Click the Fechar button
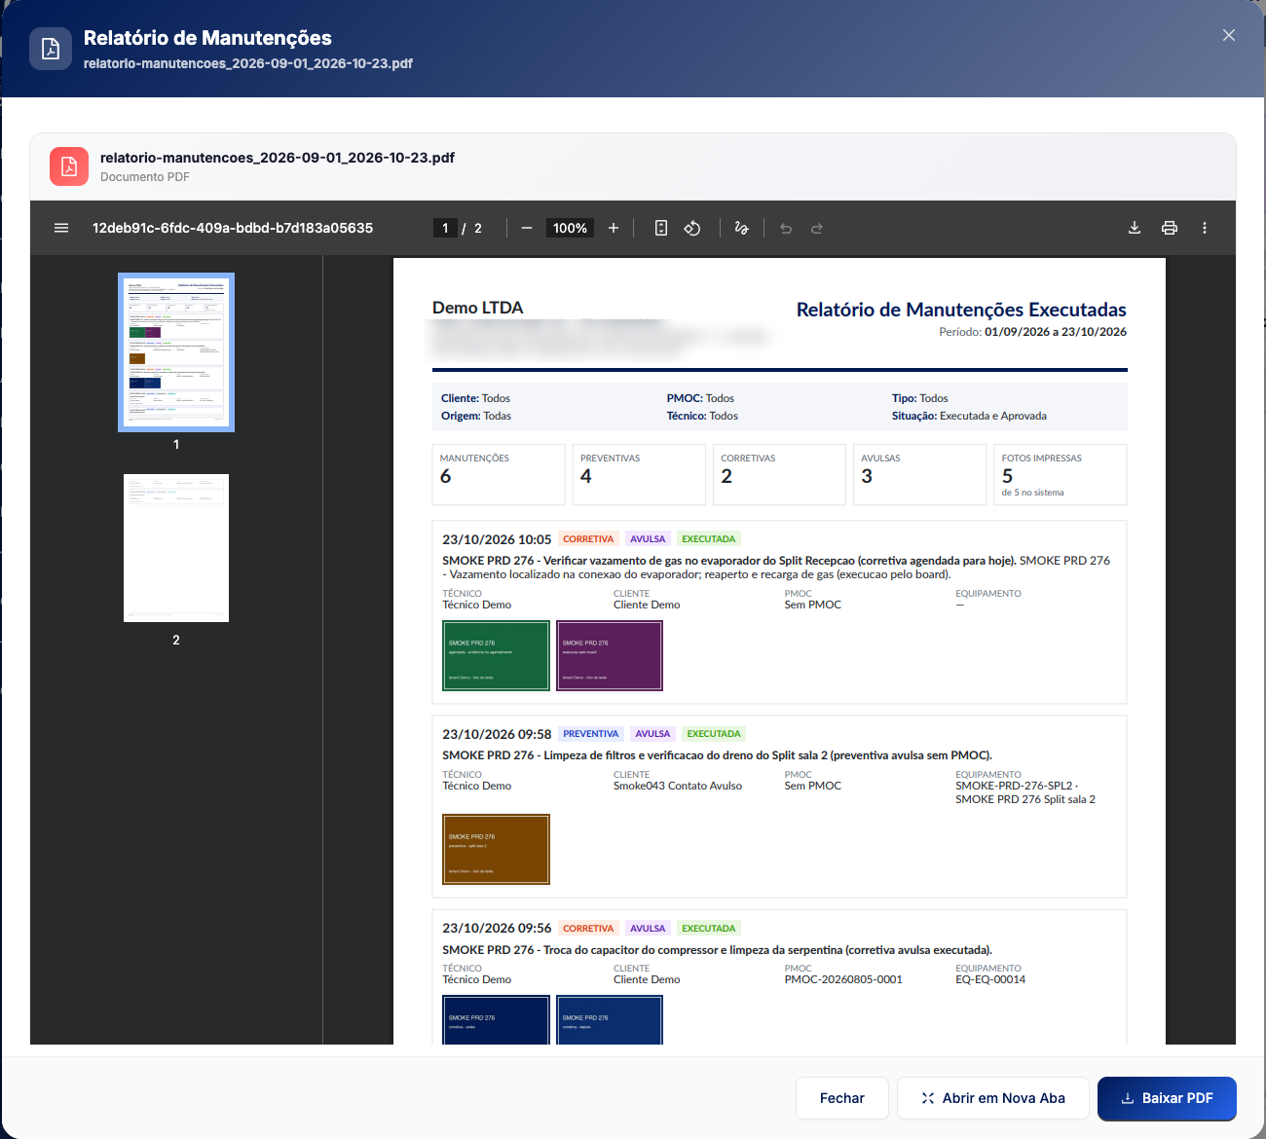 tap(842, 1098)
